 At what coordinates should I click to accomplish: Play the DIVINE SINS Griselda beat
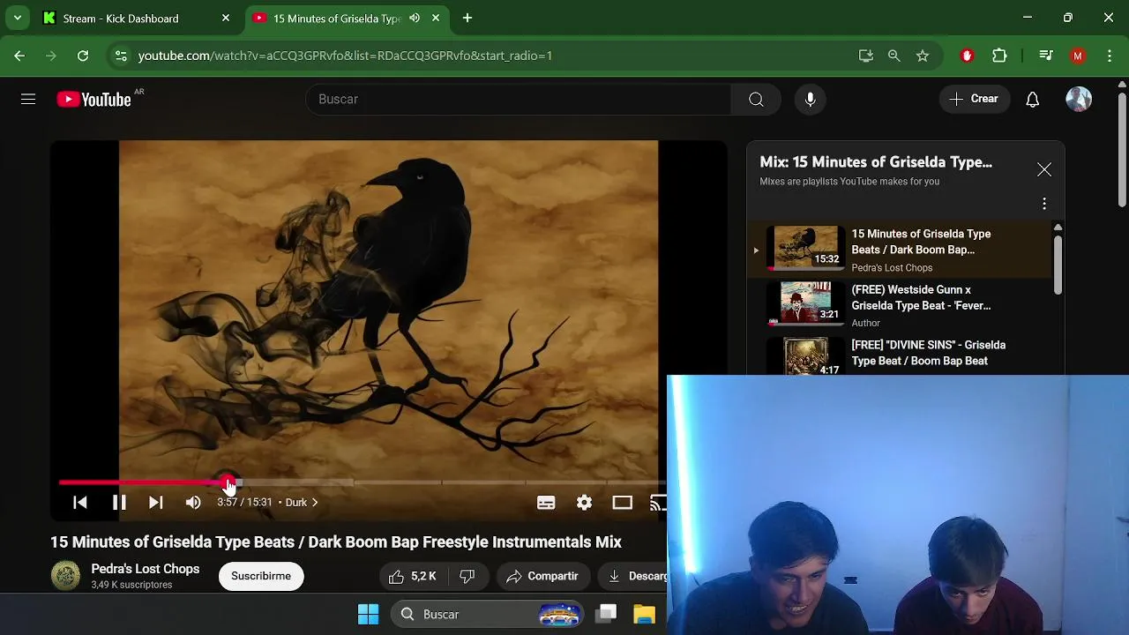[901, 355]
